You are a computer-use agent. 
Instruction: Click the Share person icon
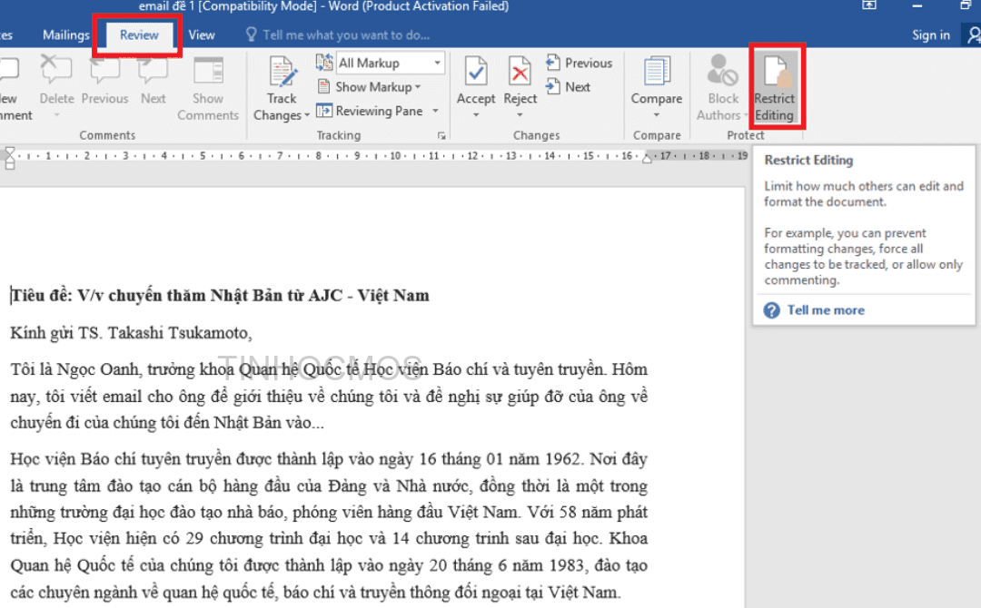point(973,35)
